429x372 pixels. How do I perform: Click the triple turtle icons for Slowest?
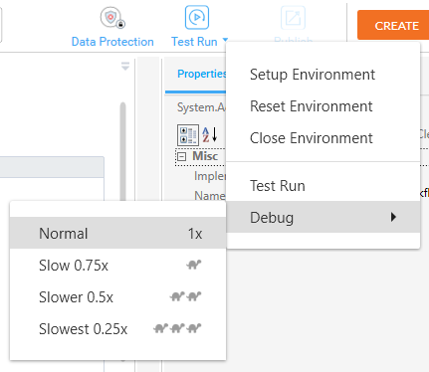point(177,328)
